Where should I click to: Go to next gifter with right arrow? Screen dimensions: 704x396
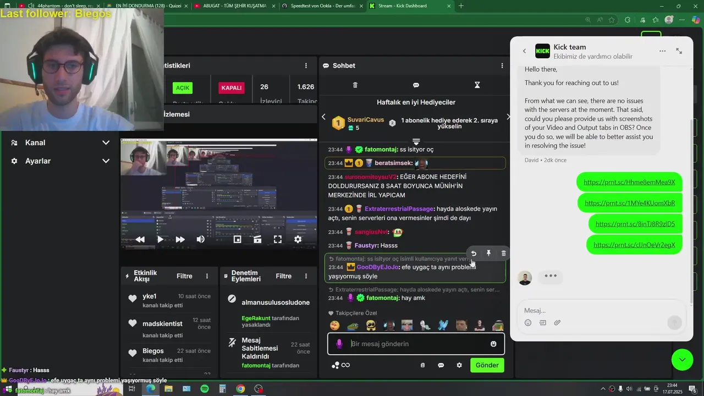508,117
